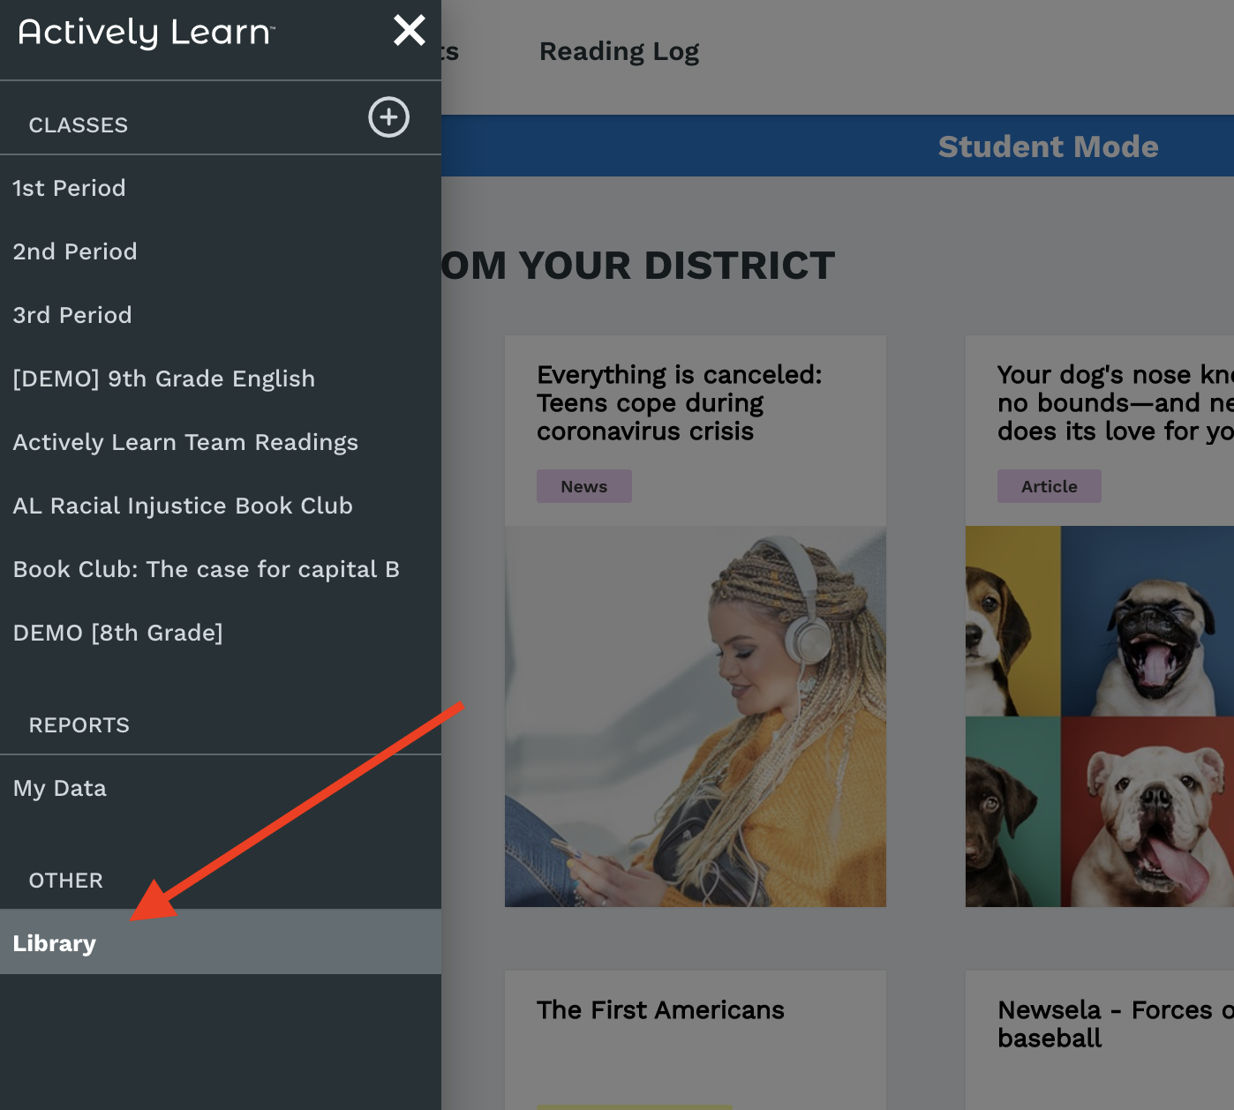
Task: Close the navigation sidebar with the X
Action: click(x=409, y=29)
